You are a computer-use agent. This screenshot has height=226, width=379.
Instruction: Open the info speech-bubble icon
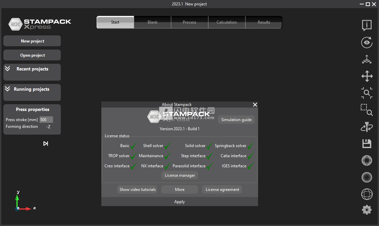coord(367,25)
